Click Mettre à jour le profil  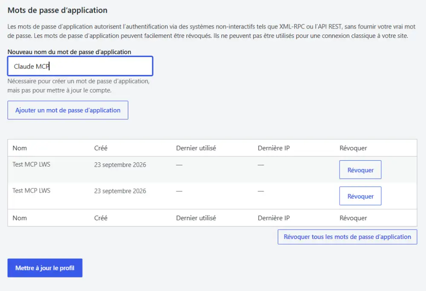(x=45, y=268)
